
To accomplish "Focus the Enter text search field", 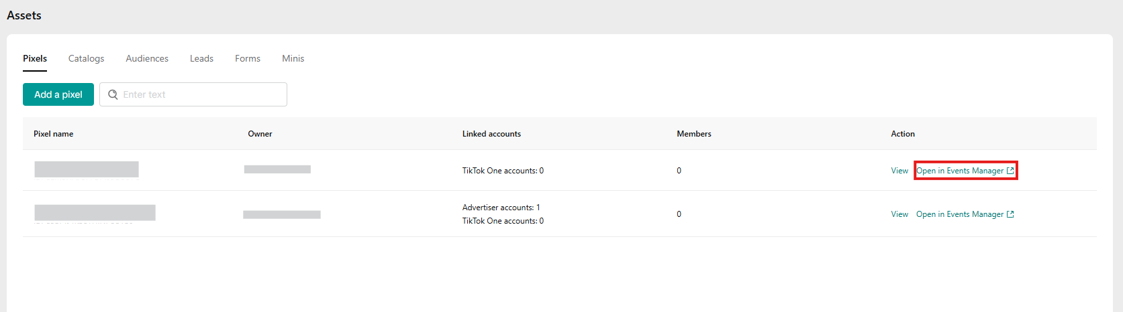I will pos(201,94).
